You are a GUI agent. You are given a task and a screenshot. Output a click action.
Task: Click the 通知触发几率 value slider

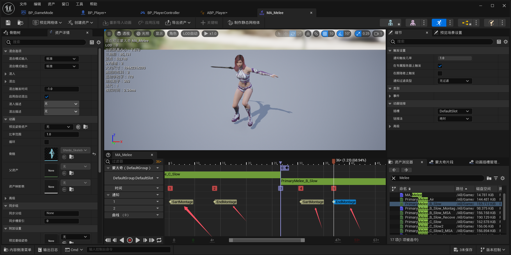pos(455,58)
